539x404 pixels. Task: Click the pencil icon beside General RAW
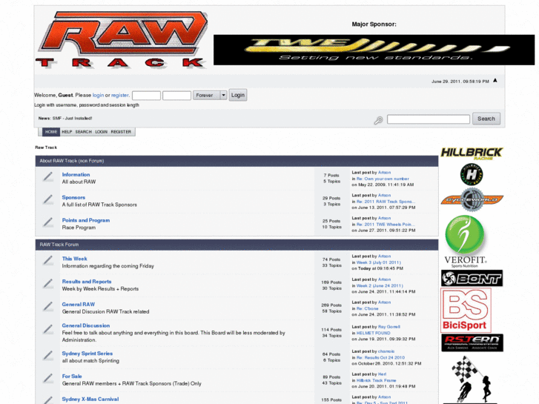[48, 307]
